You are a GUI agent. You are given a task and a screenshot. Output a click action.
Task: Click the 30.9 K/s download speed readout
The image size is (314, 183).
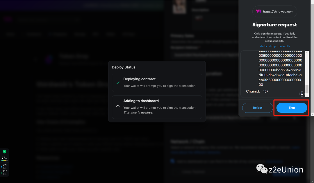(5, 172)
